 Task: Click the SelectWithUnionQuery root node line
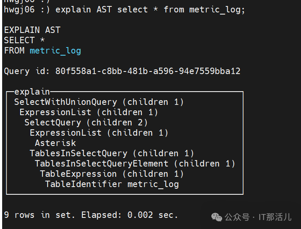click(99, 102)
